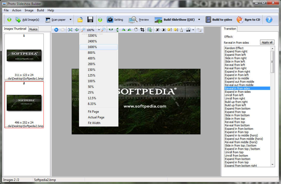
Task: Open help with blue question mark icon
Action: pyautogui.click(x=269, y=20)
